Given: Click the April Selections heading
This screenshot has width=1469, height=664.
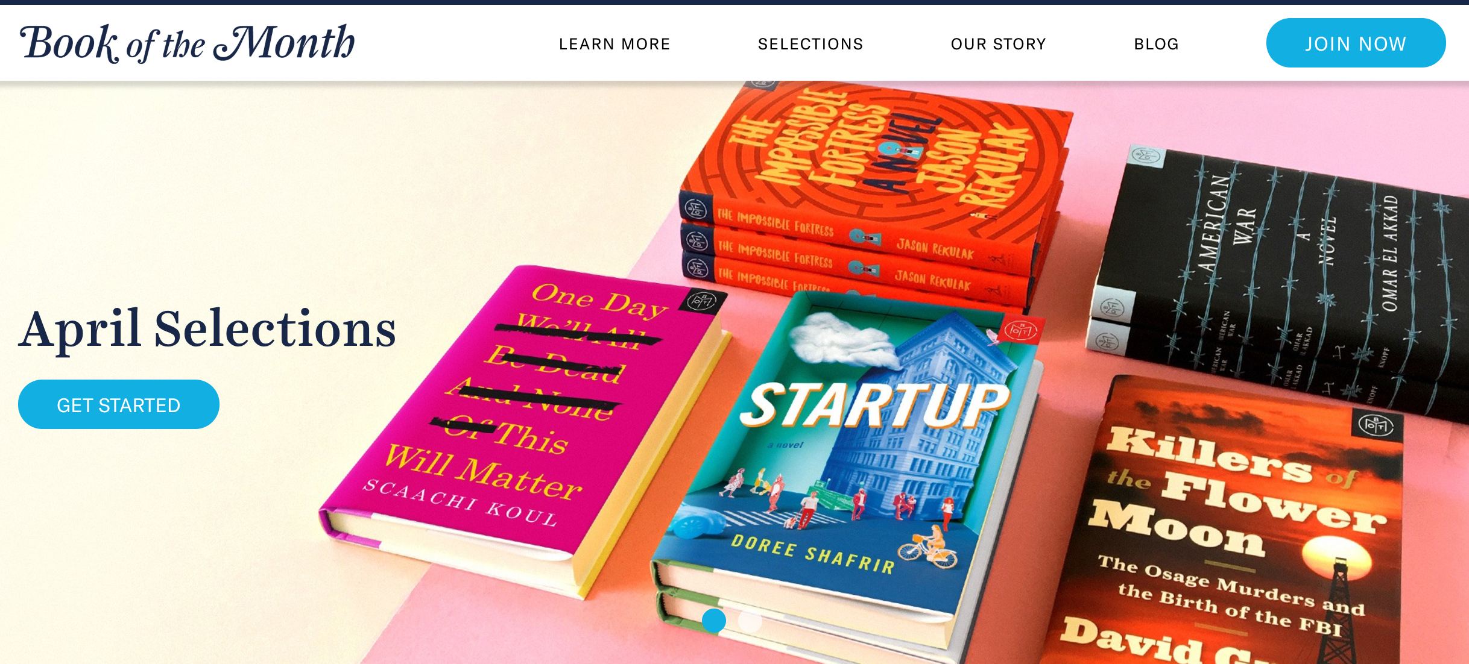Looking at the screenshot, I should [x=207, y=329].
